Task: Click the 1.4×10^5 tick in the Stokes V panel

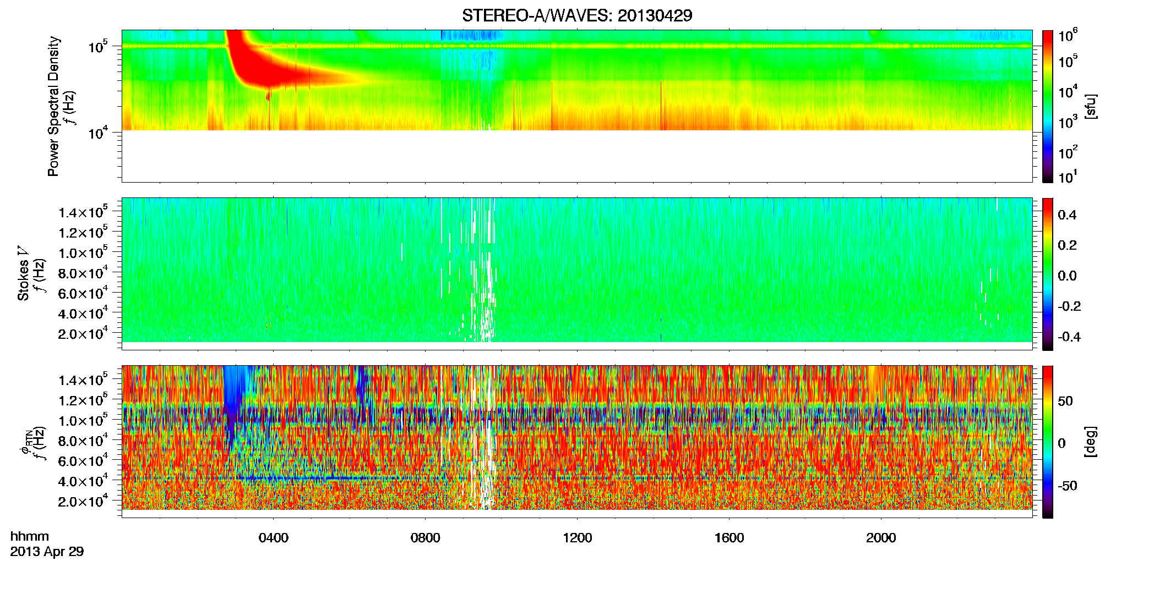Action: (84, 212)
